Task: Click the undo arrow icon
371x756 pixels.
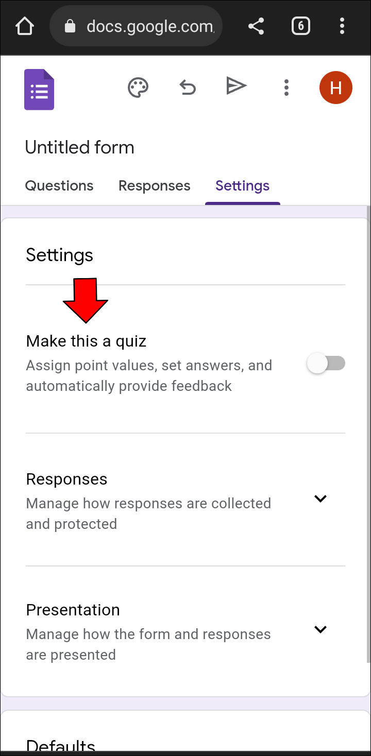Action: 188,88
